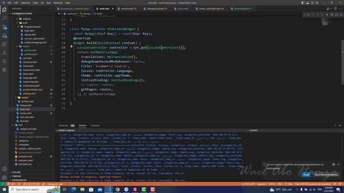Collapse the DEBUG CONSOLE section header
This screenshot has height=193, width=344.
(67, 130)
